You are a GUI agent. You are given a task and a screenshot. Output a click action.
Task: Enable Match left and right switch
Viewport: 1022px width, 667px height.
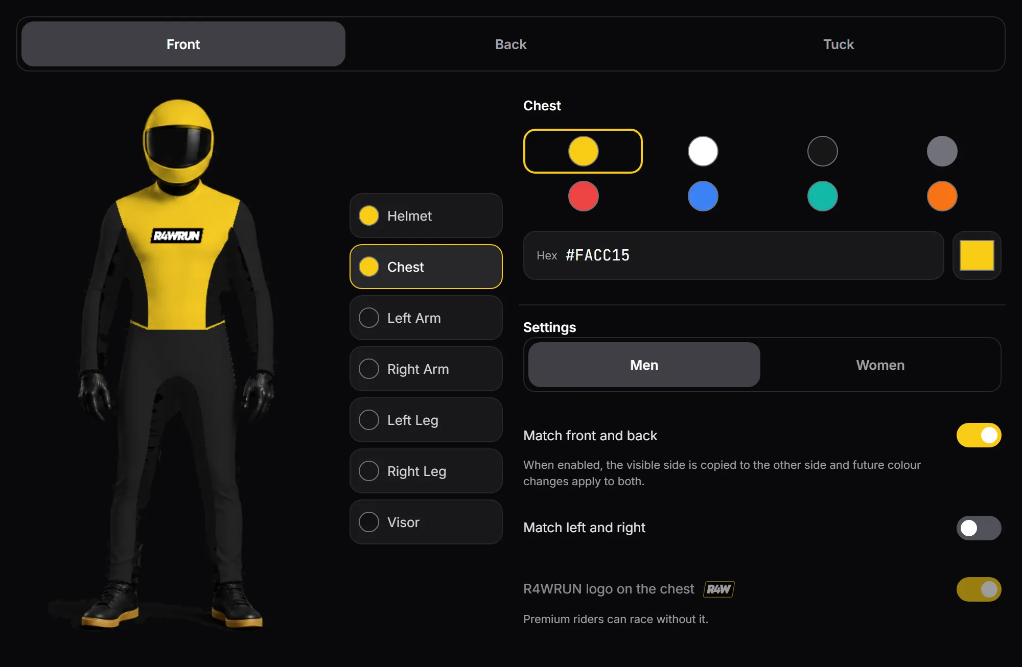(x=979, y=528)
